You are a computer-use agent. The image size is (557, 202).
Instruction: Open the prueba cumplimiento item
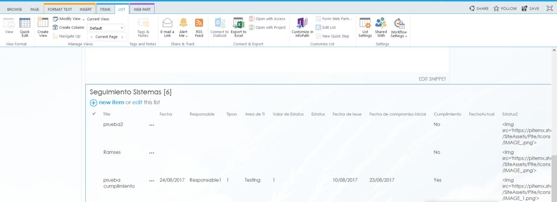point(119,183)
